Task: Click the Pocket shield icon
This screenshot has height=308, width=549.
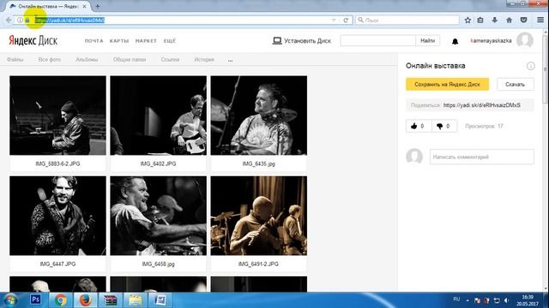Action: tap(523, 21)
